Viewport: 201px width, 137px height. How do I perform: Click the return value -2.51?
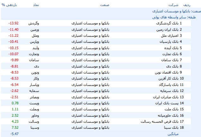click(x=14, y=97)
